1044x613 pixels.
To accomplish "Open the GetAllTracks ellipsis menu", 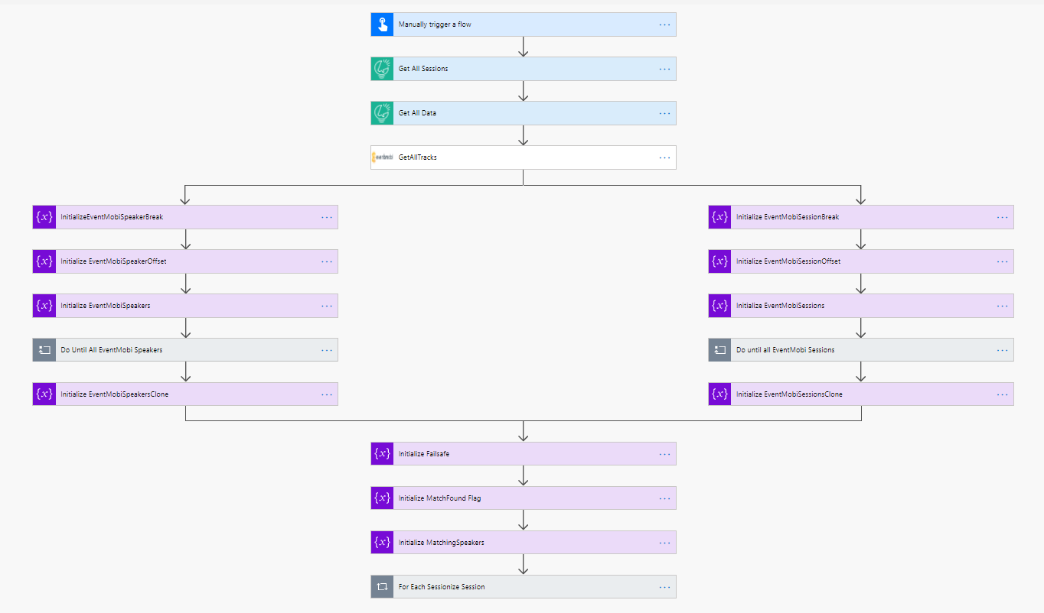I will (664, 157).
